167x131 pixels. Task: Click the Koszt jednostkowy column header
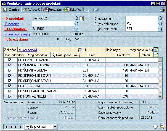pyautogui.click(x=71, y=55)
